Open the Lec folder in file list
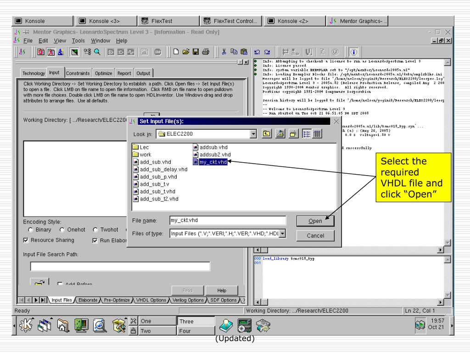This screenshot has width=470, height=353. click(x=141, y=147)
